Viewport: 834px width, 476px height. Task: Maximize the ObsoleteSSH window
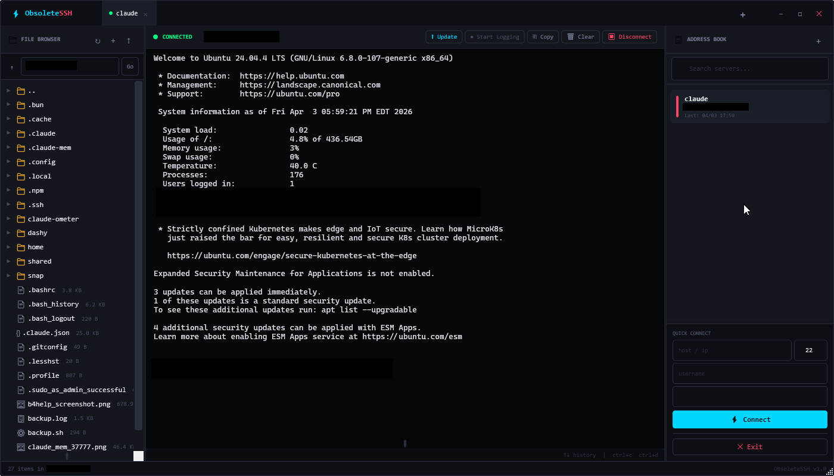[800, 14]
